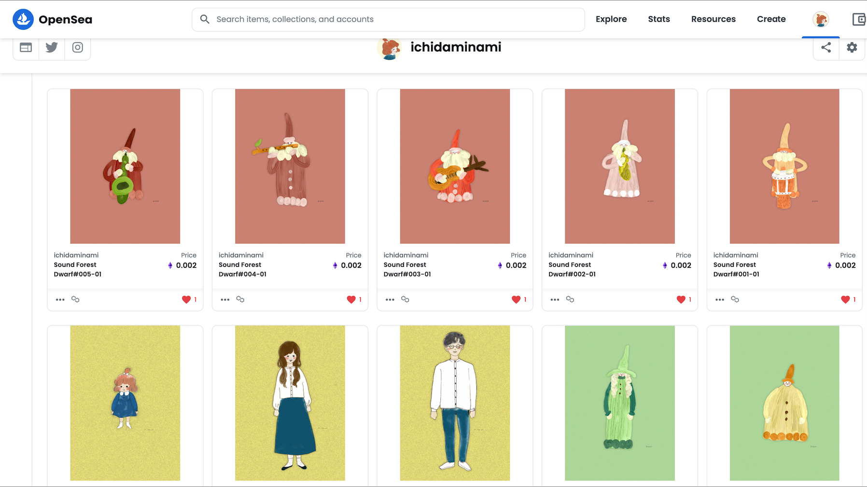Click ichidaminami creator name on Dwarf#002-01 card
This screenshot has height=487, width=867.
pos(571,255)
